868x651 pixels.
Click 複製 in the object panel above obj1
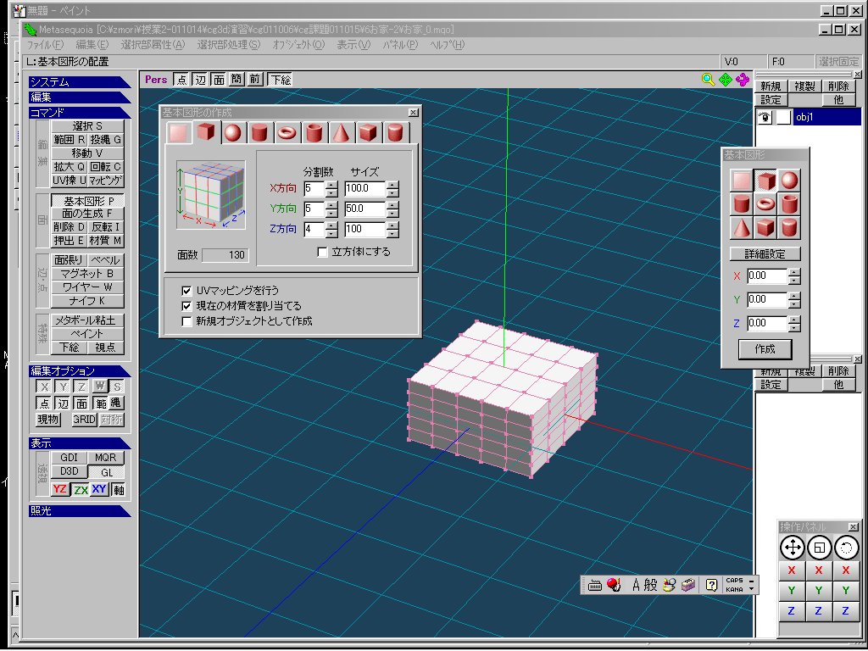[x=804, y=86]
